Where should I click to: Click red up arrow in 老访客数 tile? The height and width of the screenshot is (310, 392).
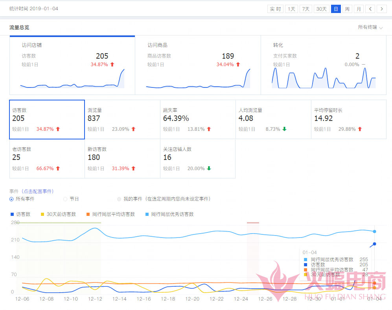pos(58,169)
